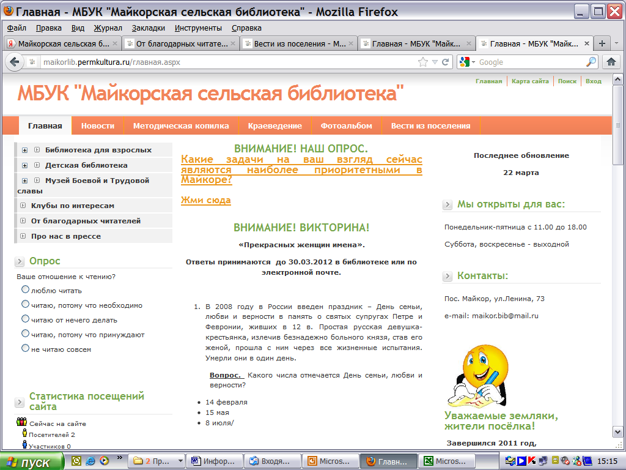Image resolution: width=626 pixels, height=470 pixels.
Task: Open the Windows пуск start button
Action: [x=32, y=461]
